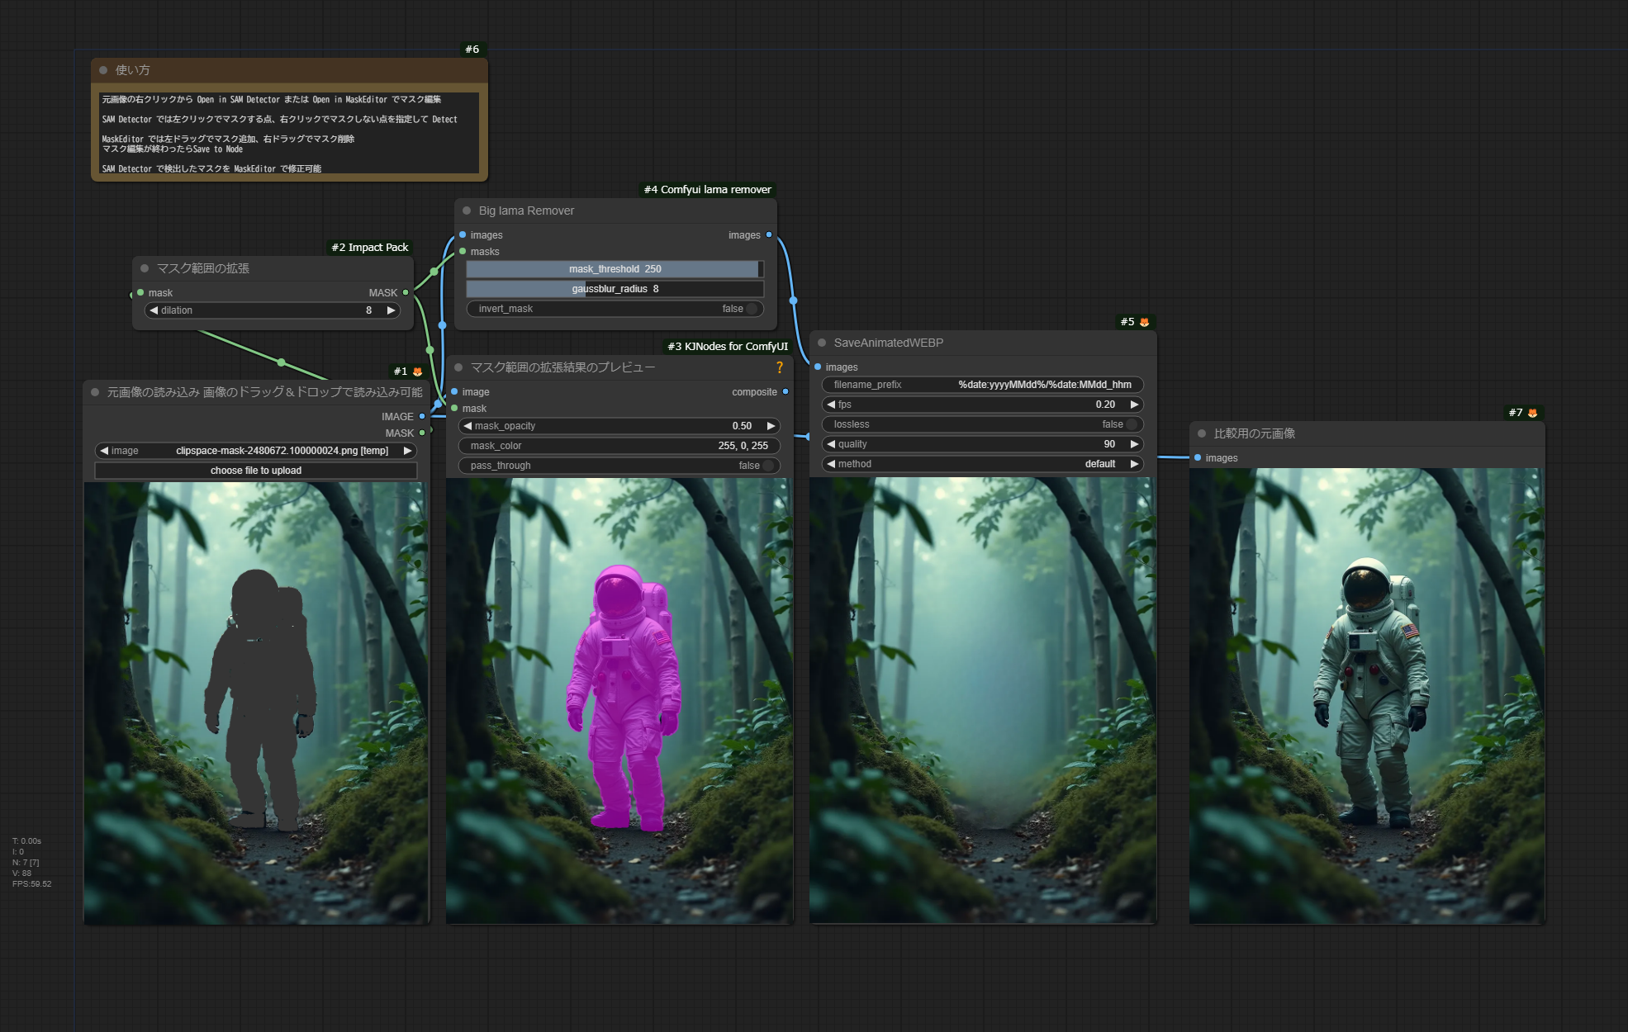Adjust the mask_threshold slider
The width and height of the screenshot is (1628, 1032).
click(x=615, y=269)
